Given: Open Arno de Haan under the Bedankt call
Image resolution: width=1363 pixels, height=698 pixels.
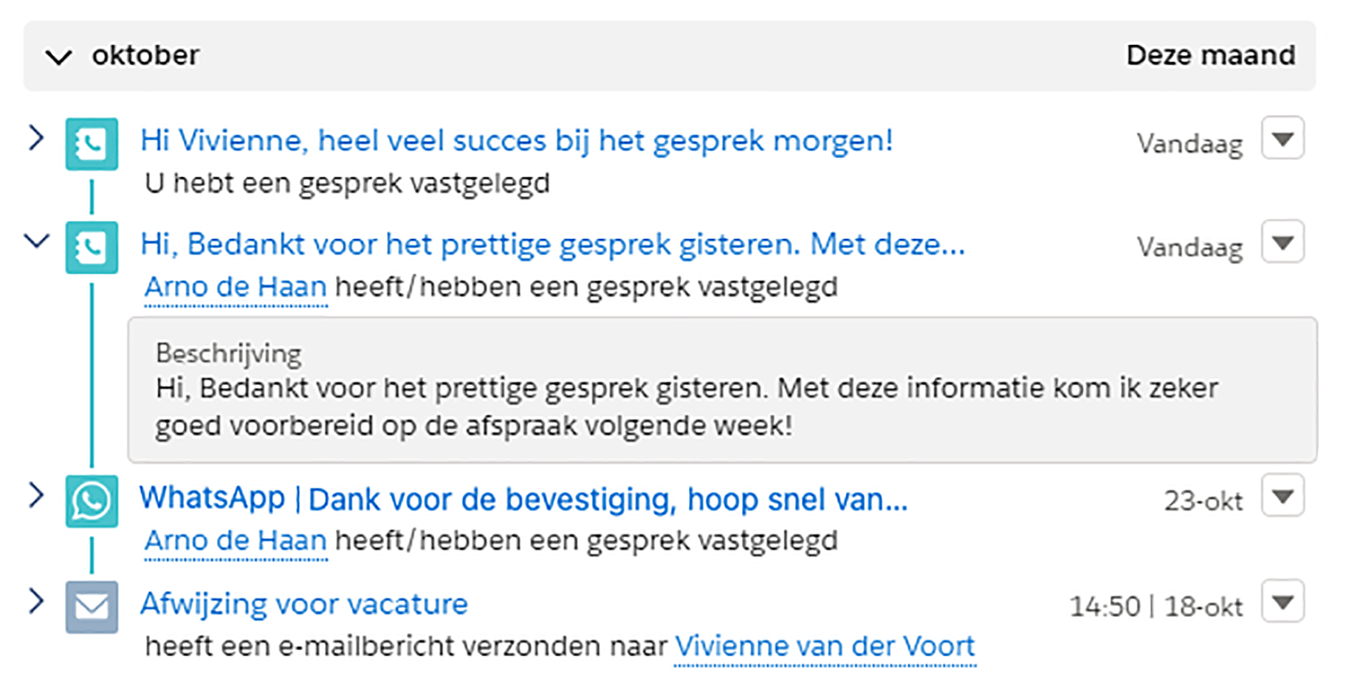Looking at the screenshot, I should 236,287.
